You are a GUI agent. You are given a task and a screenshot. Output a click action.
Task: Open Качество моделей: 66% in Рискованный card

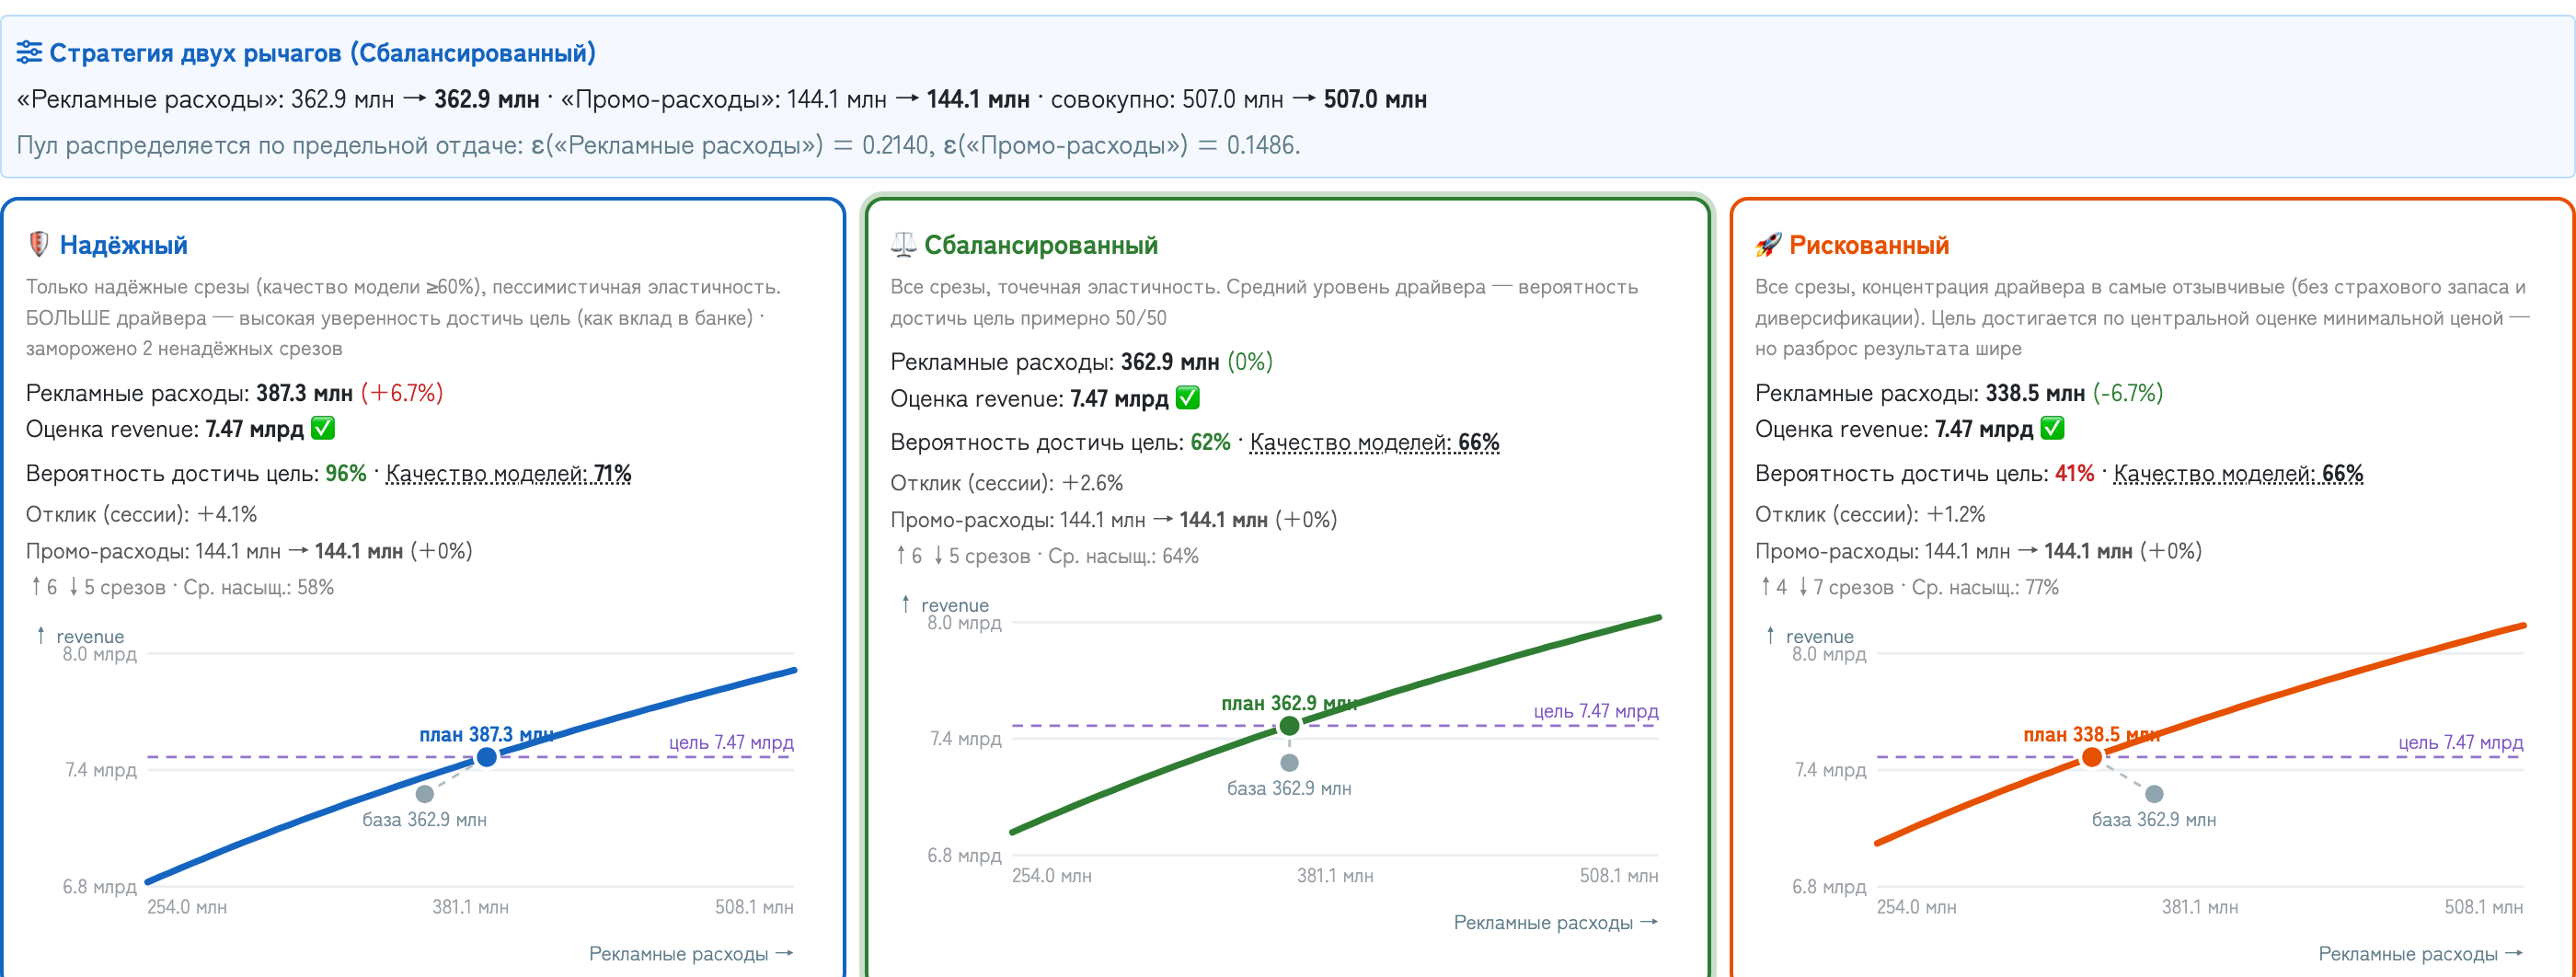[2238, 473]
